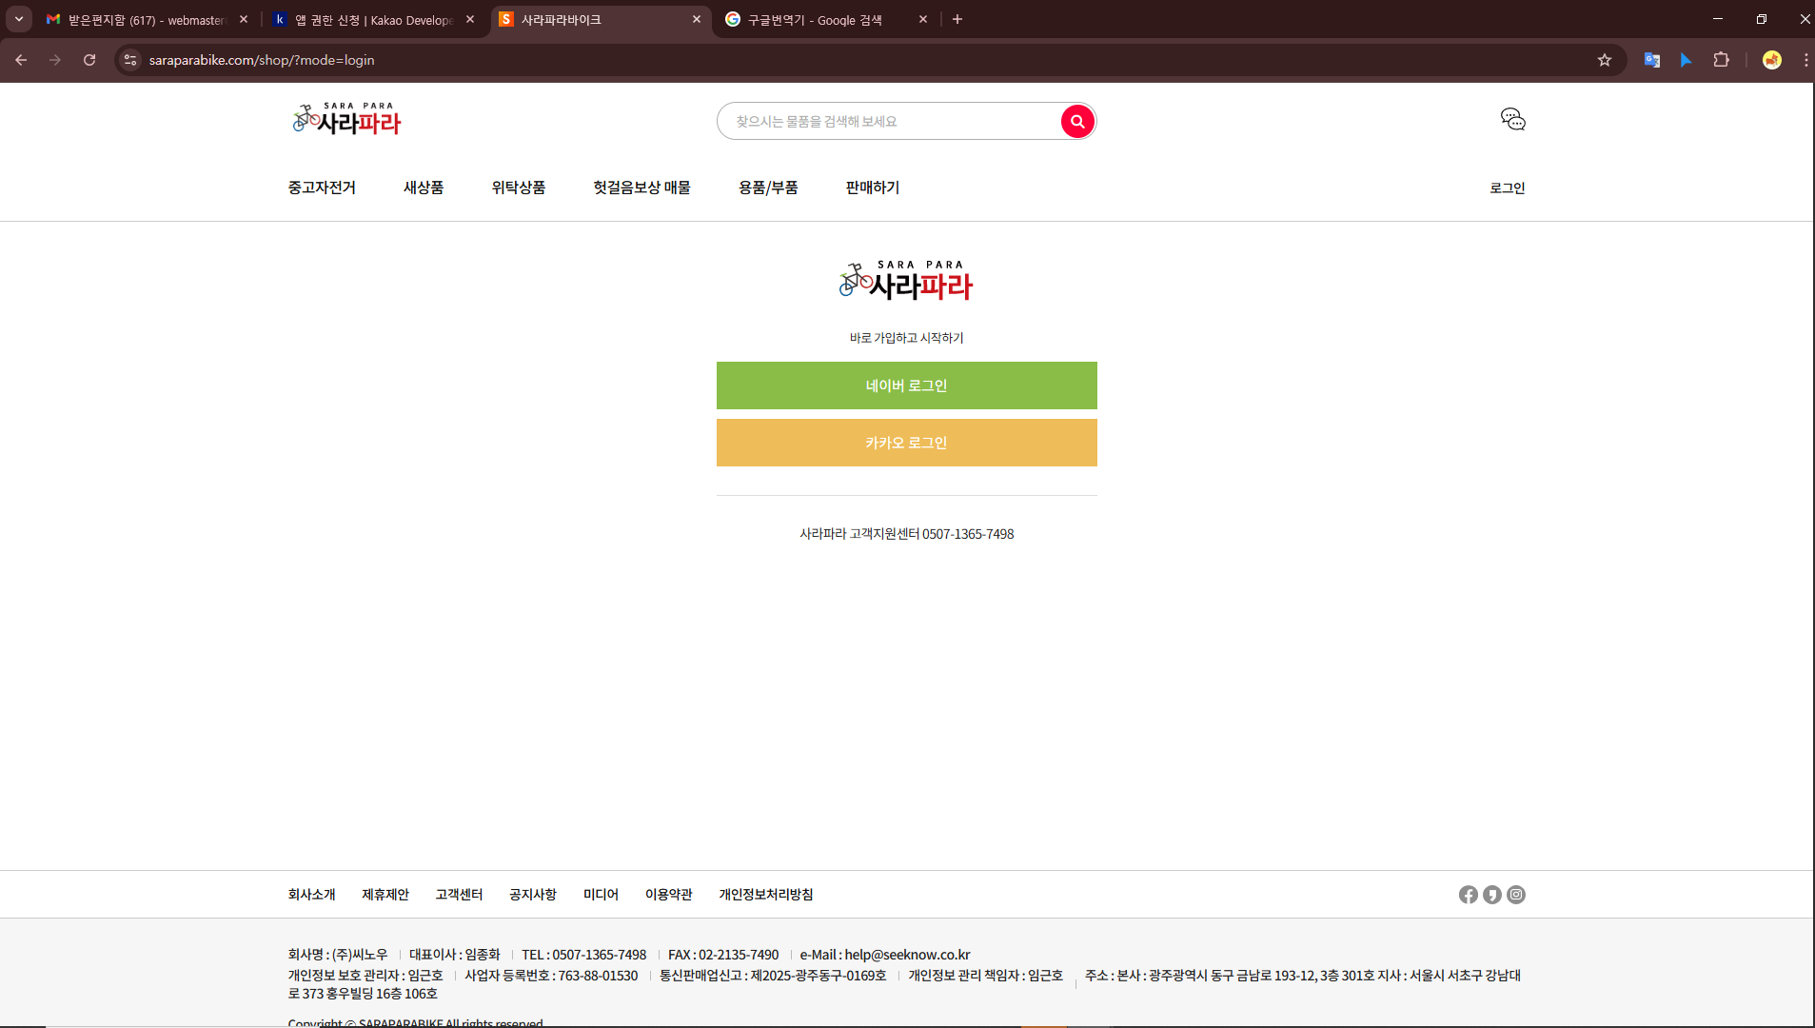Click the 사라파라 logo in header

pyautogui.click(x=346, y=119)
